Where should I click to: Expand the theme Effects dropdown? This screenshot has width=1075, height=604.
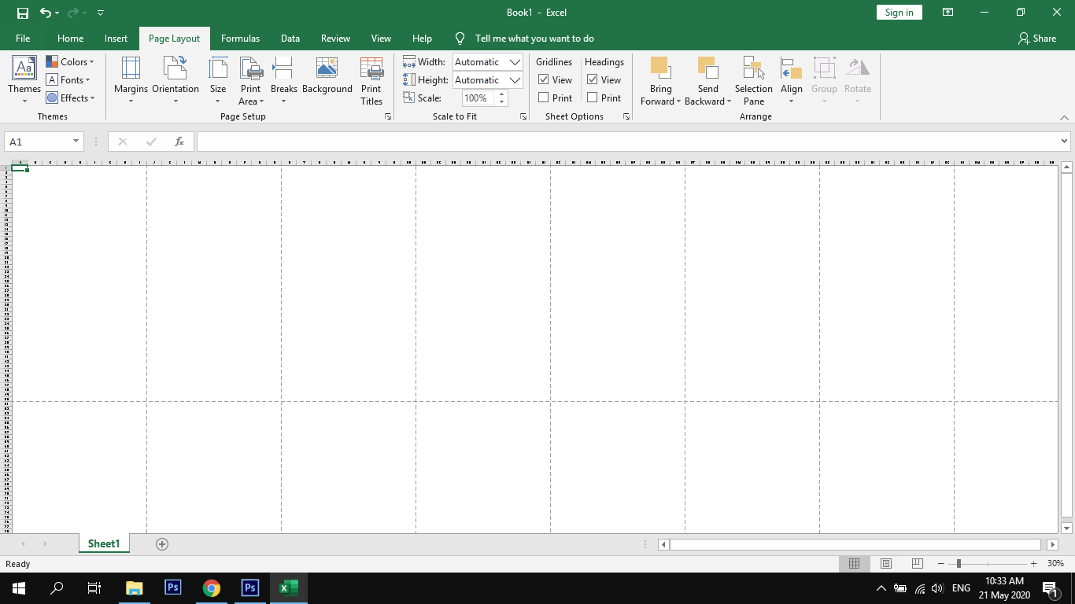70,98
